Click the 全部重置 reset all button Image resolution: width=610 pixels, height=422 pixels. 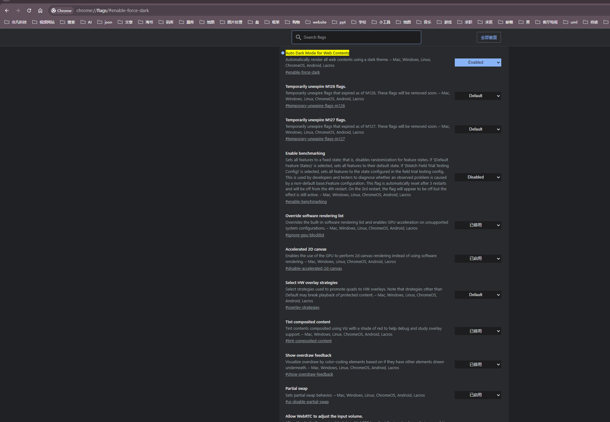(489, 37)
